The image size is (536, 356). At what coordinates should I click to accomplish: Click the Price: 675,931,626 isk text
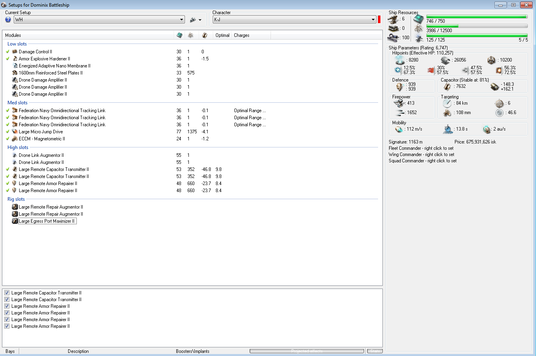click(475, 142)
